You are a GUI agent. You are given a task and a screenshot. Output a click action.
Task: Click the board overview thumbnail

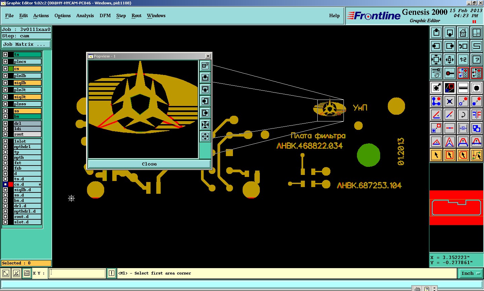[x=456, y=208]
